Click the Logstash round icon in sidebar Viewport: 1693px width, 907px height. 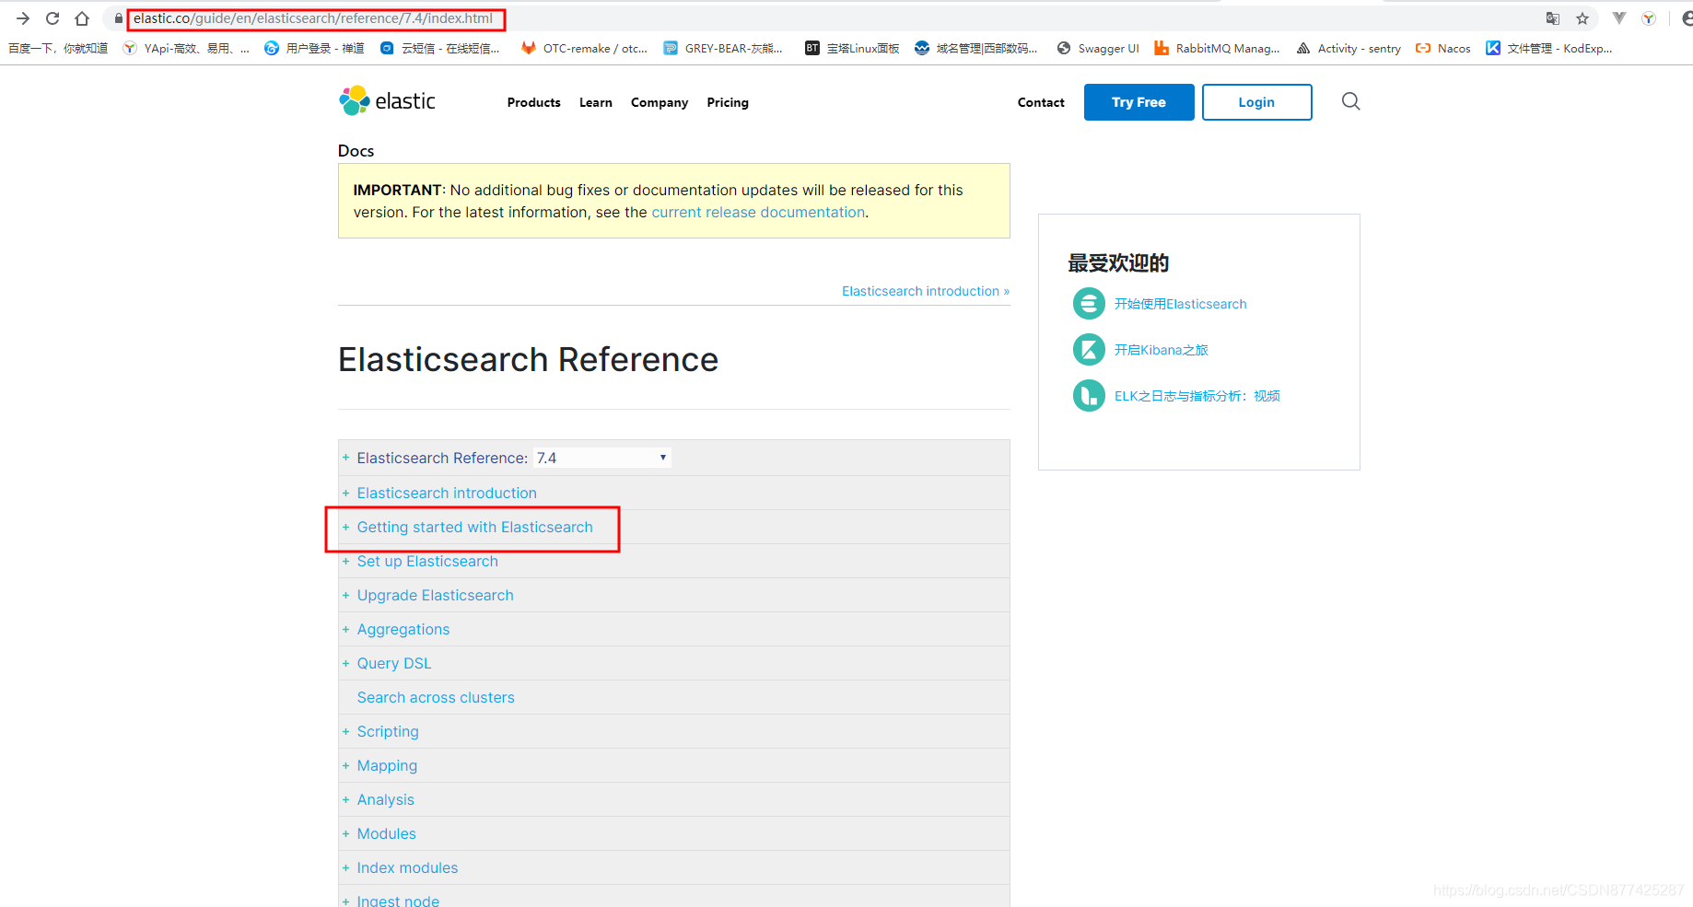(1089, 395)
